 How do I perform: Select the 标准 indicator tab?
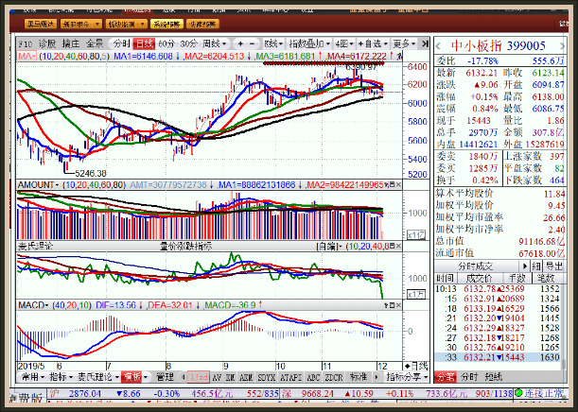(358, 377)
